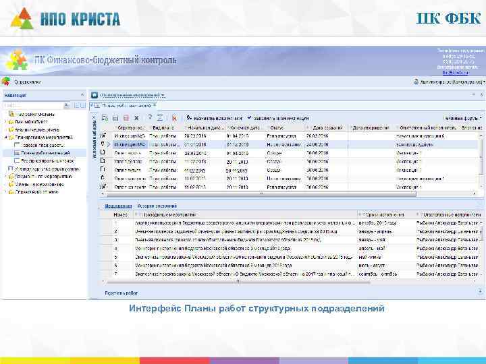The image size is (486, 364).
Task: Click the Номер column header
Action: (x=121, y=214)
